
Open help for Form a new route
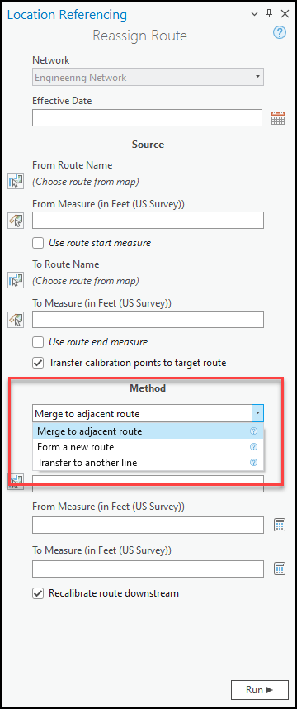coord(253,447)
